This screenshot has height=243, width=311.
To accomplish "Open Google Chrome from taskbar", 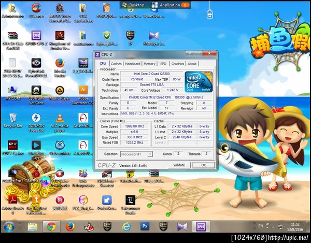I will click(51, 226).
